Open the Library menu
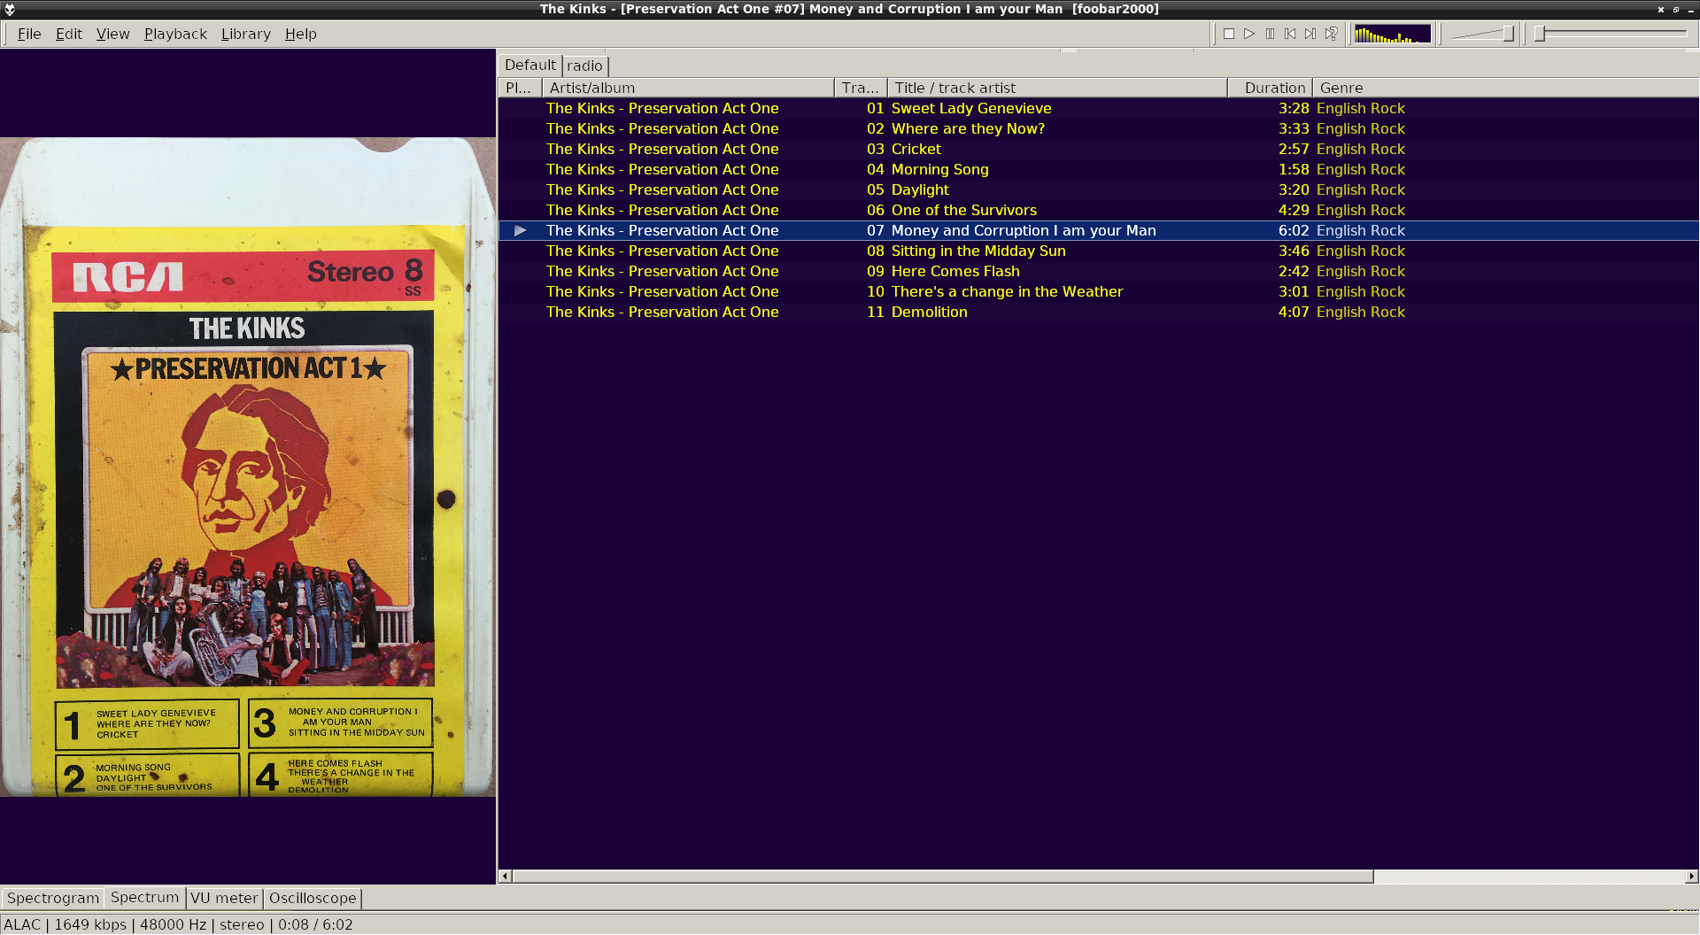Screen dimensions: 1700x935 coord(245,34)
